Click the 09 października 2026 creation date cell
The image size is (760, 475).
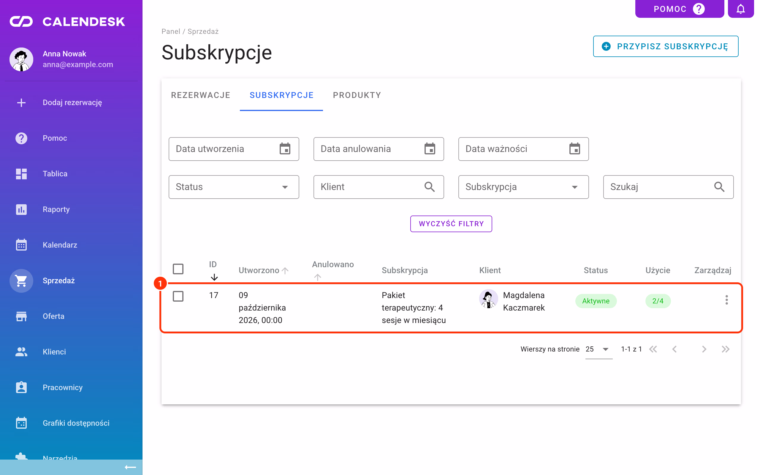(x=262, y=308)
